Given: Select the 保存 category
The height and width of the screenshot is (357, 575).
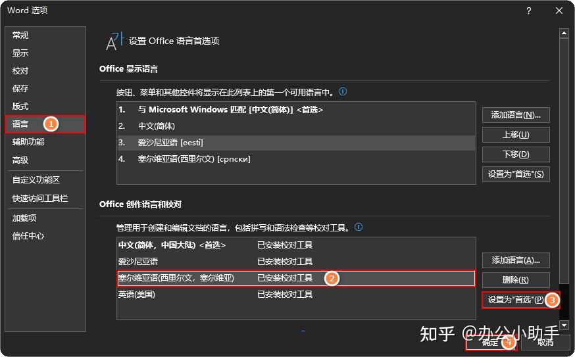Looking at the screenshot, I should point(45,88).
